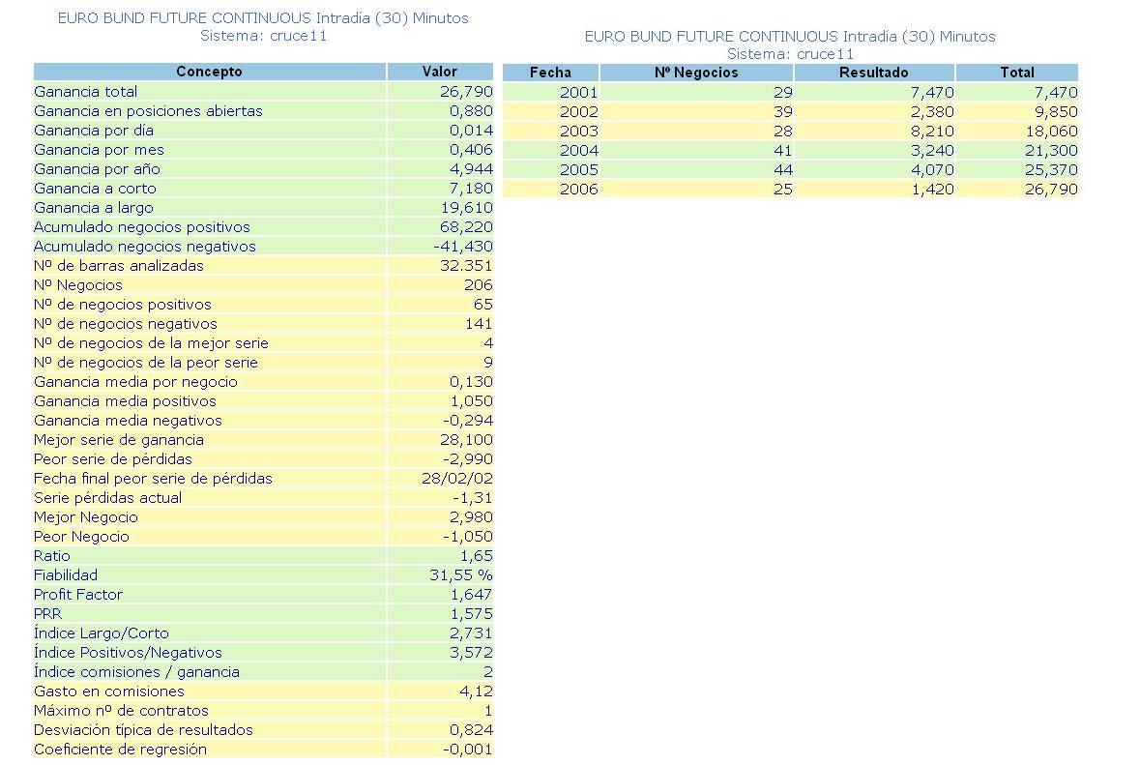Click the value "31,55 %" for Fiabilidad

coord(461,574)
